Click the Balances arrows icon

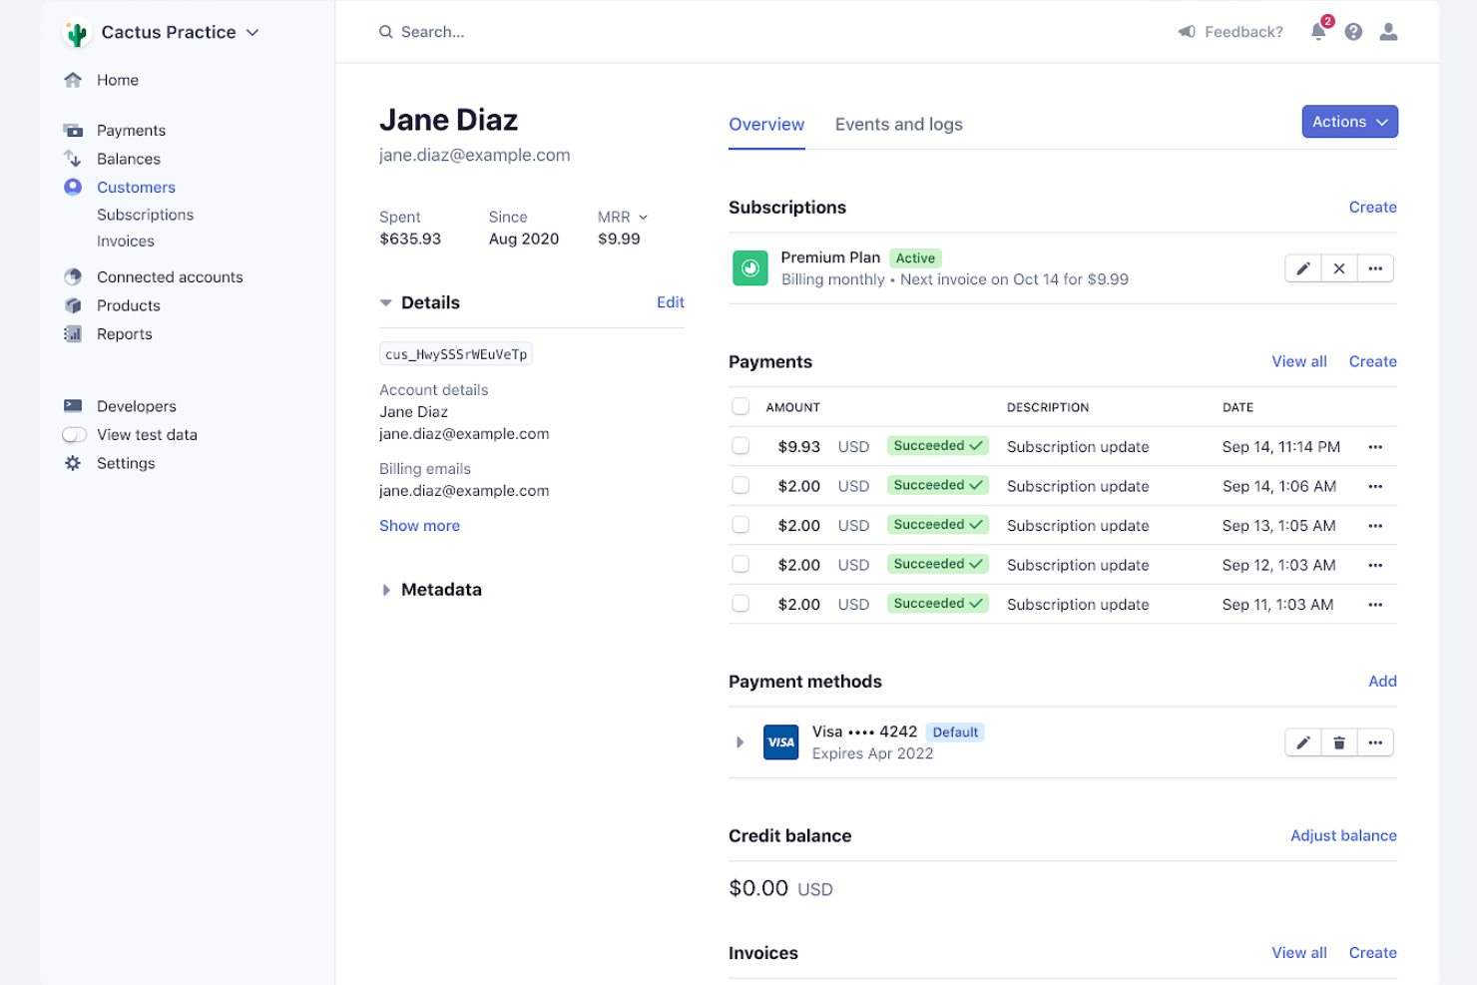point(73,159)
